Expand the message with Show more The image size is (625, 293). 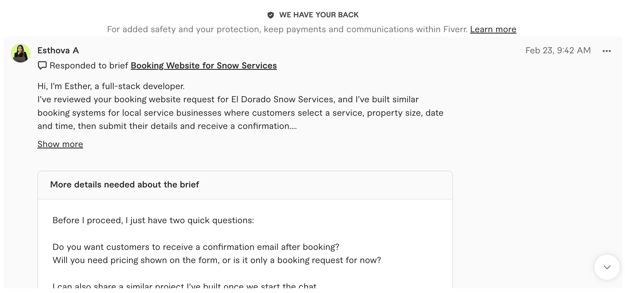click(60, 144)
